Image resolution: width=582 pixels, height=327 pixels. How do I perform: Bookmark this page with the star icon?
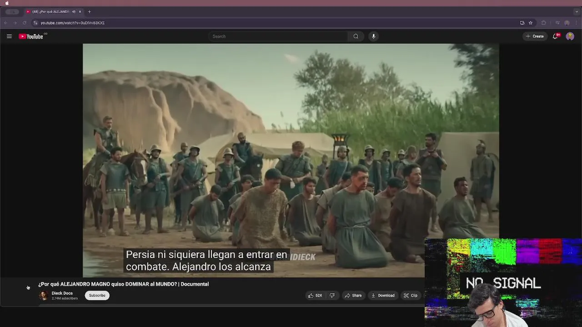tap(531, 23)
